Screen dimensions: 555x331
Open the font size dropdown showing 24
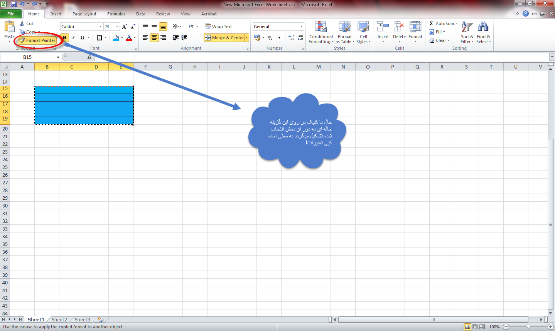click(x=117, y=27)
